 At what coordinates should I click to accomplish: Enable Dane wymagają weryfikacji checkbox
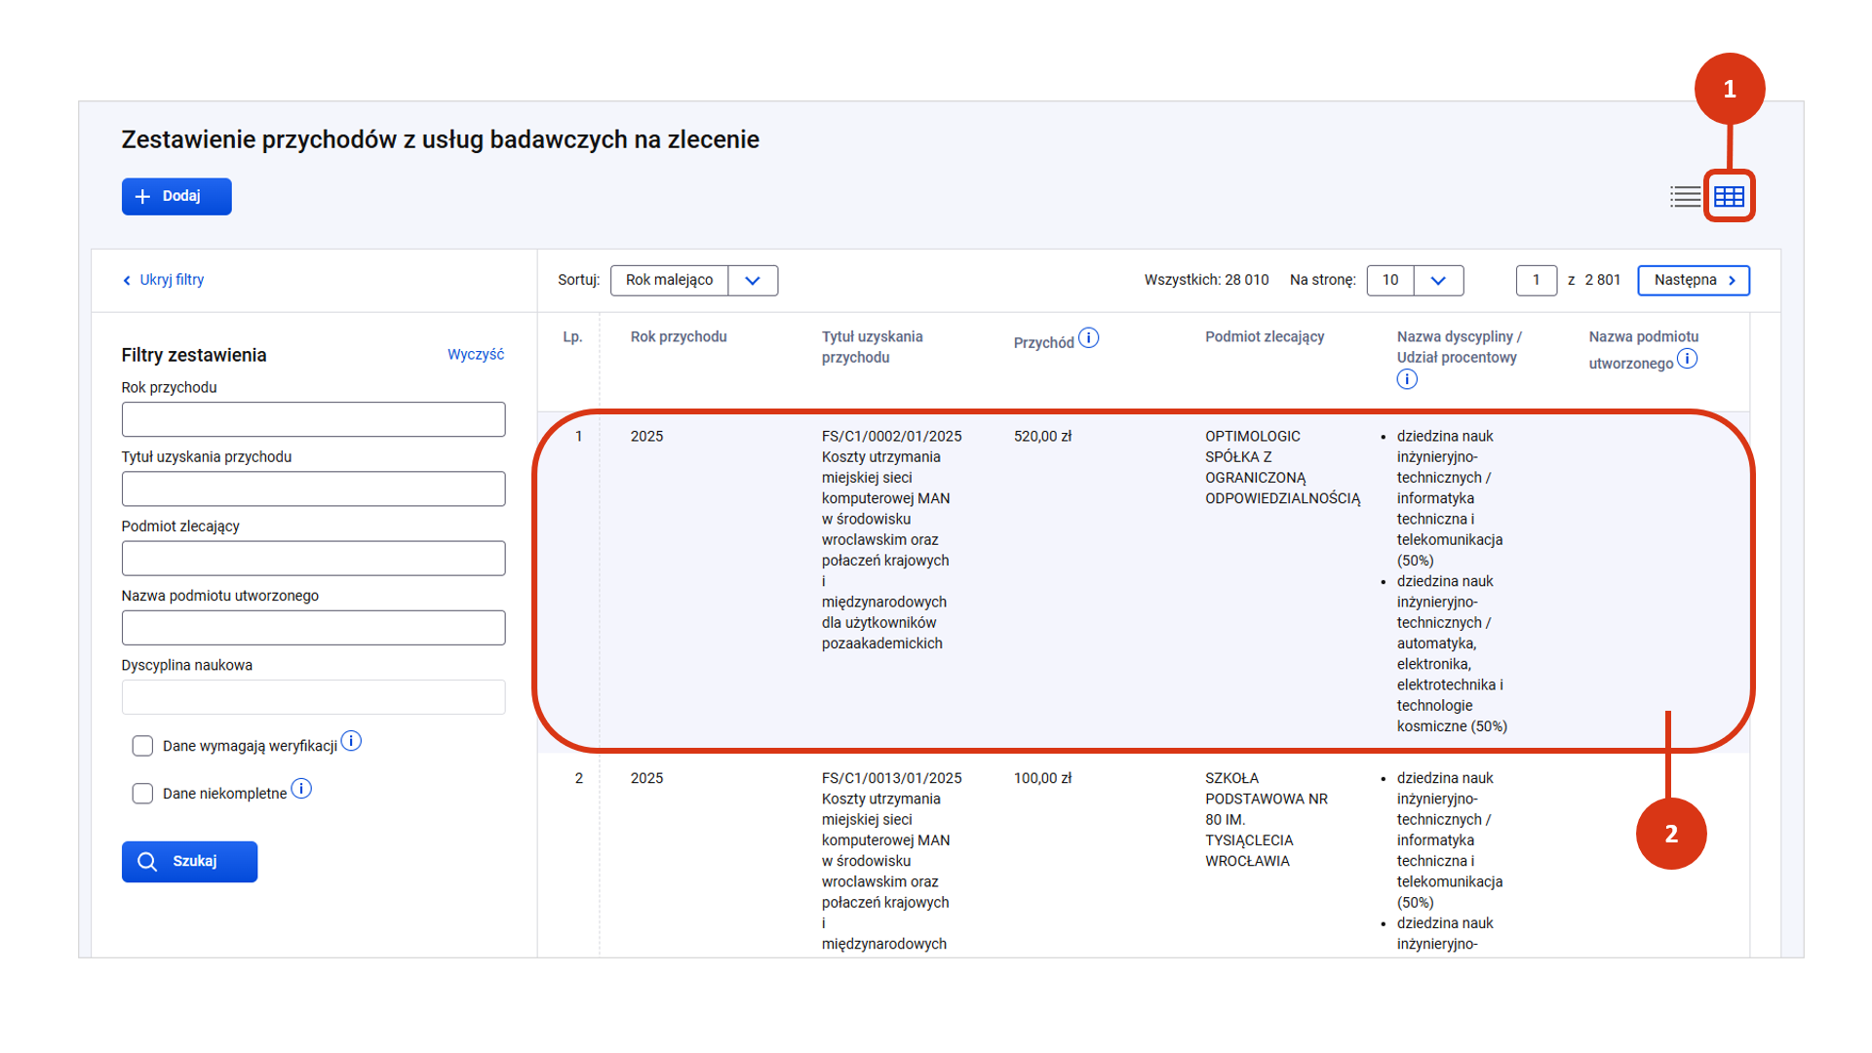point(142,746)
